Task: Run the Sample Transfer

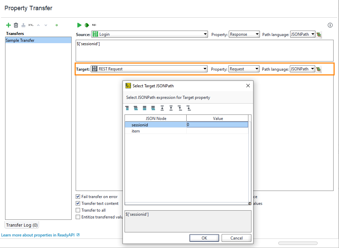Action: (x=79, y=25)
